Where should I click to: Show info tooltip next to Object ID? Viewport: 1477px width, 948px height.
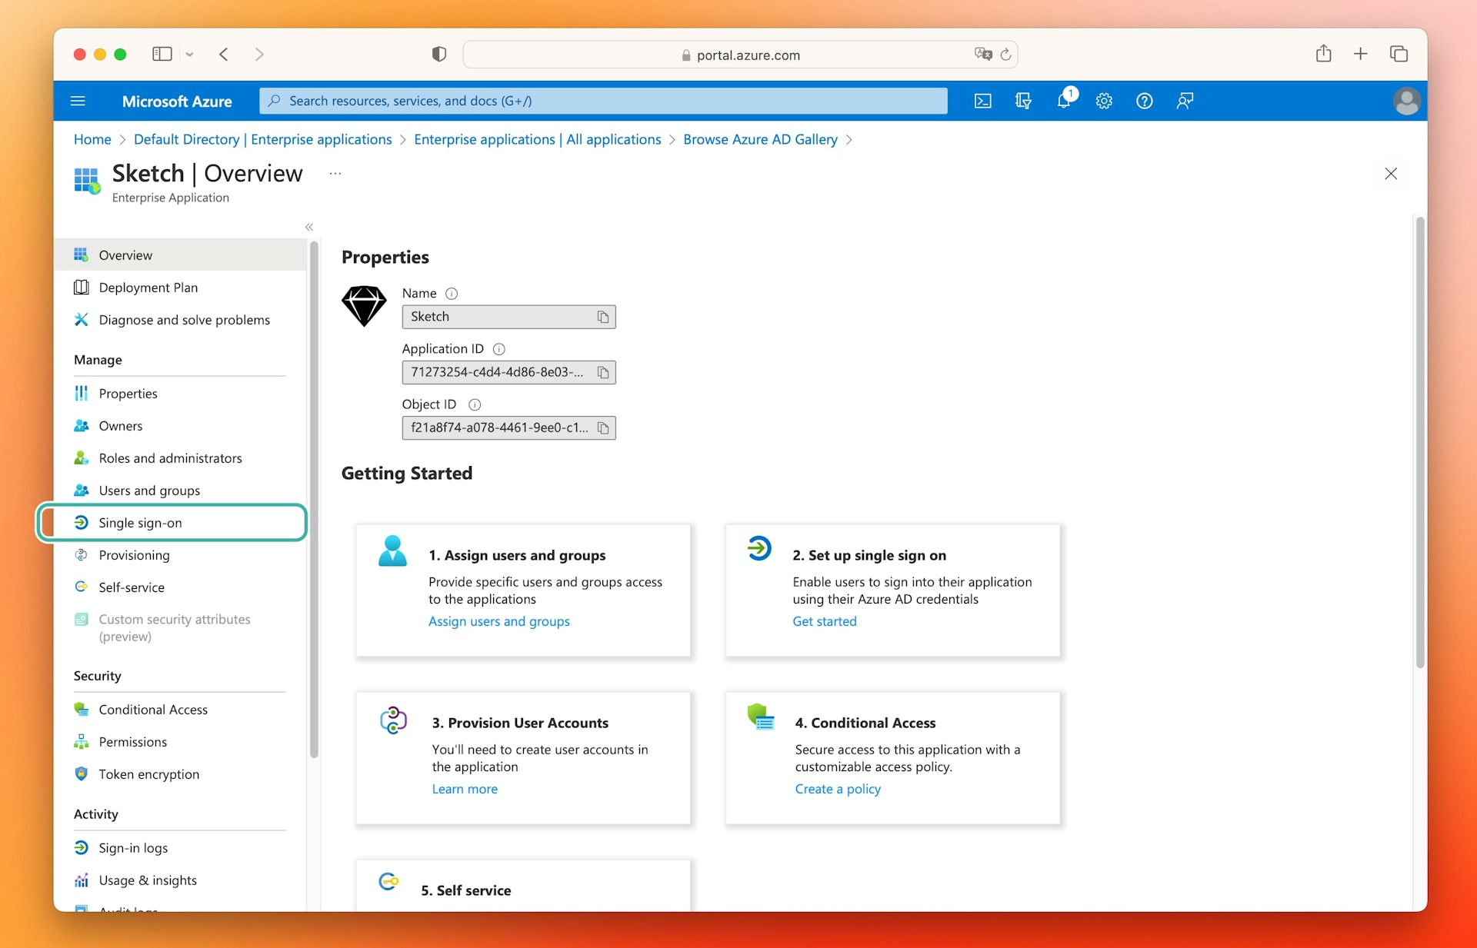475,404
